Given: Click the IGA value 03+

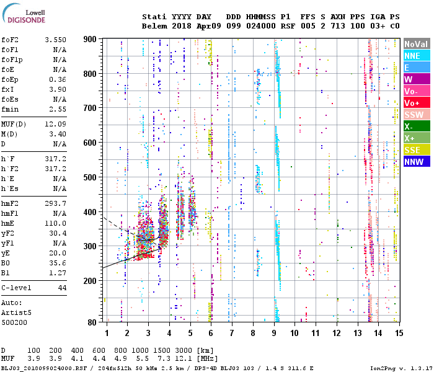Looking at the screenshot, I should [x=378, y=26].
